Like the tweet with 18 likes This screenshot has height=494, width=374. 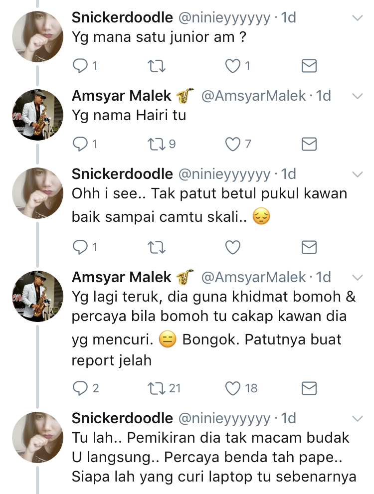(x=233, y=388)
